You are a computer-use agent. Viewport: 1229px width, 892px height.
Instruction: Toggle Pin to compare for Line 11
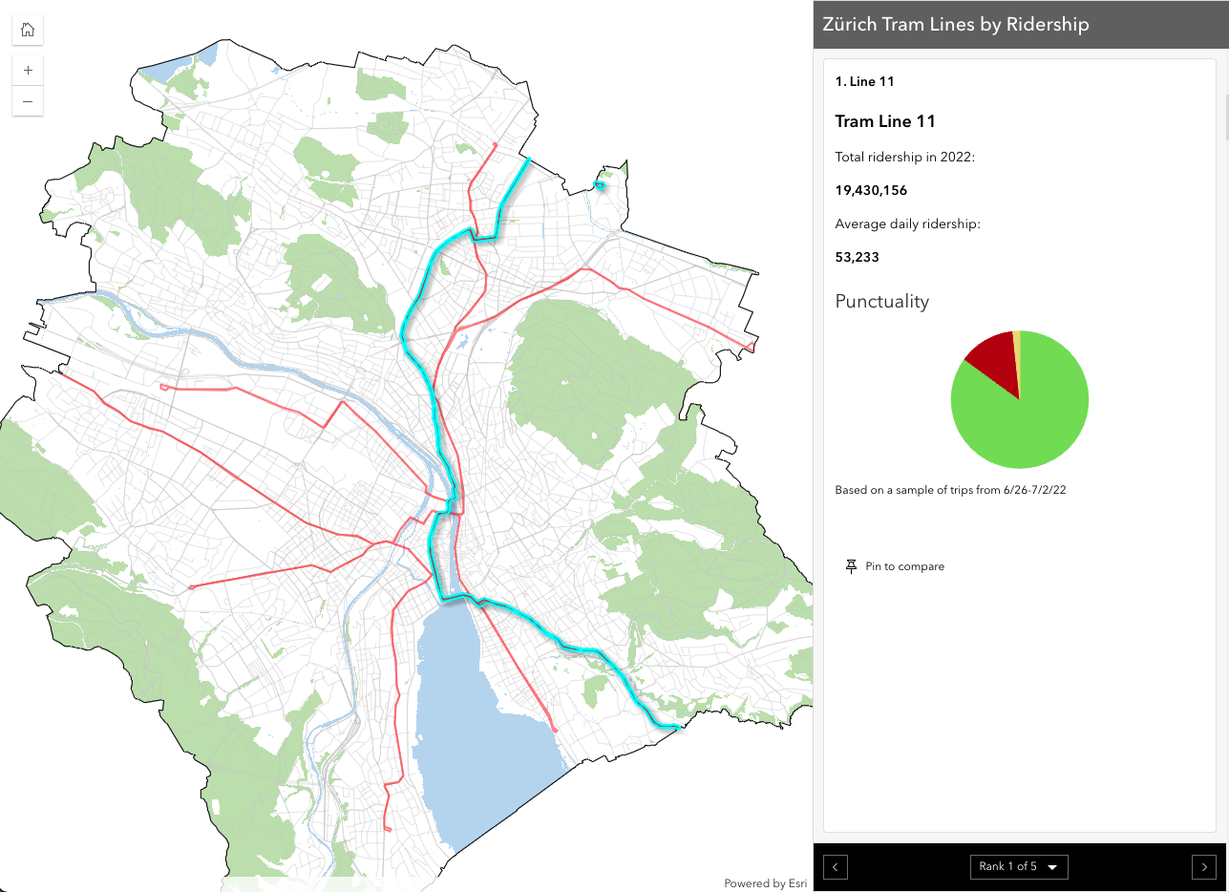tap(895, 566)
